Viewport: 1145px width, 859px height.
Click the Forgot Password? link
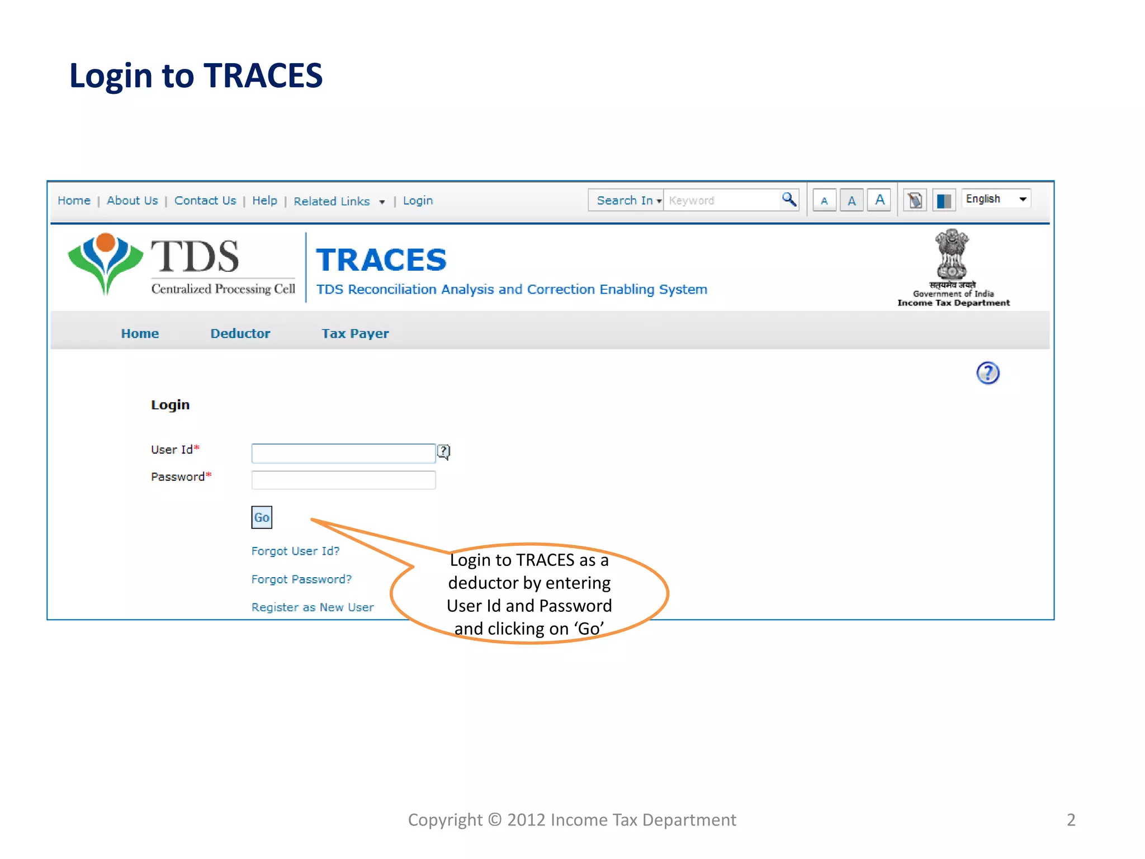click(x=301, y=579)
